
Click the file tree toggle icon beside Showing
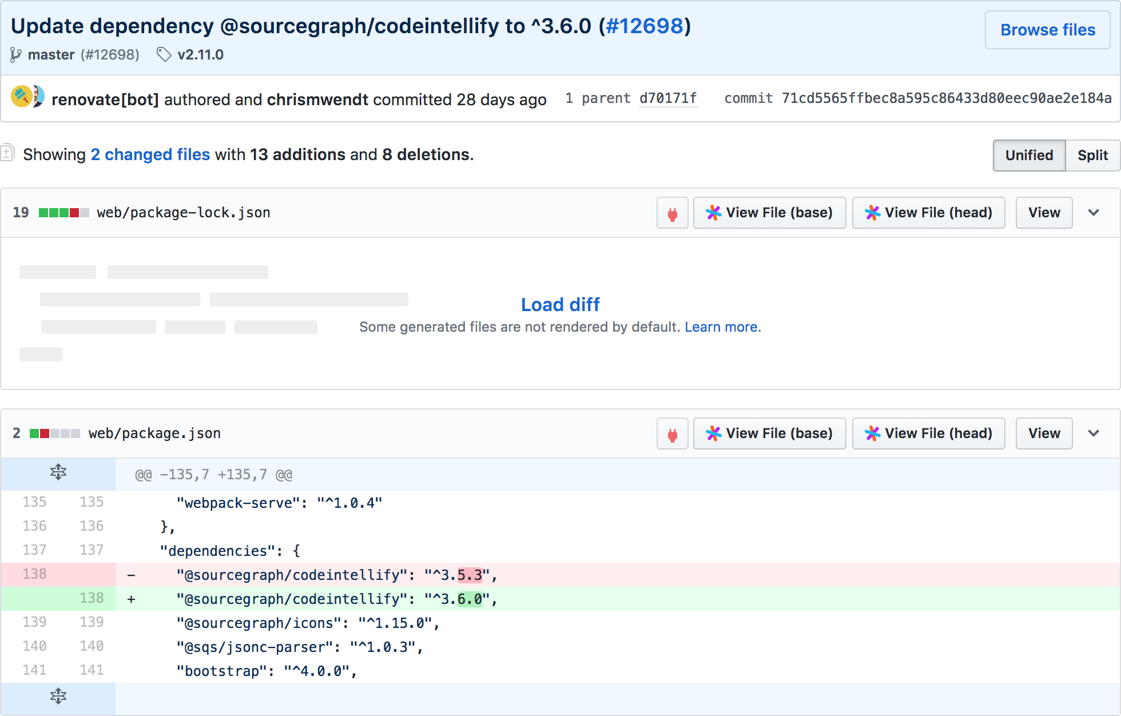click(x=7, y=153)
